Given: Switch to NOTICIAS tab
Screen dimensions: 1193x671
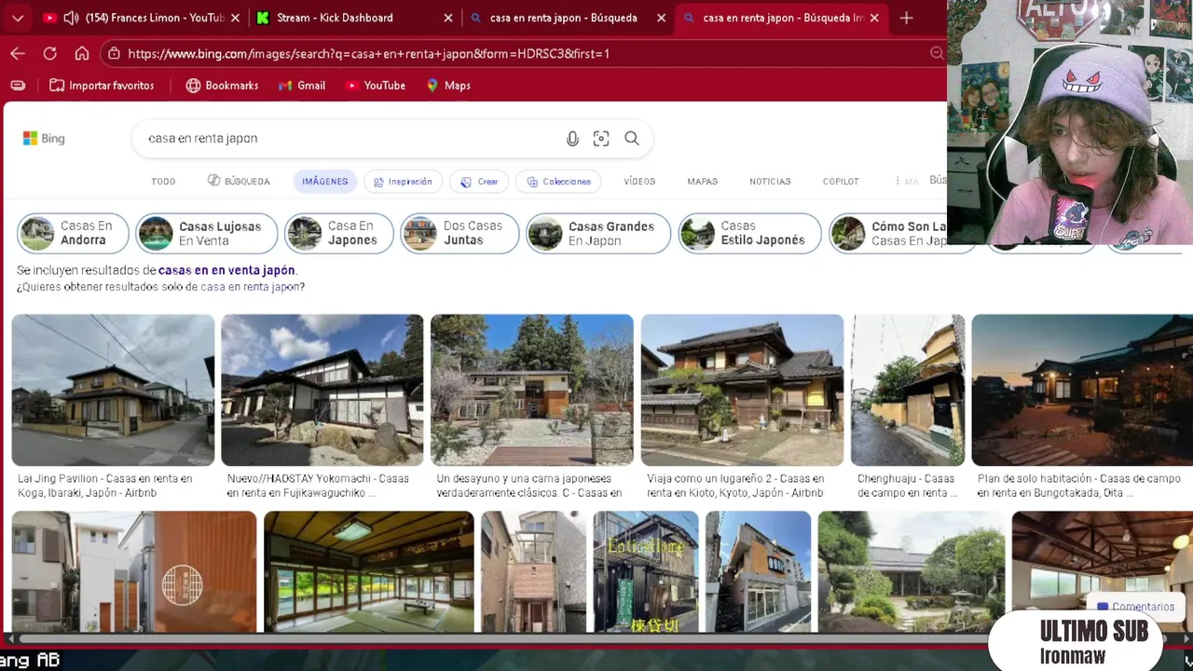Looking at the screenshot, I should (x=770, y=181).
